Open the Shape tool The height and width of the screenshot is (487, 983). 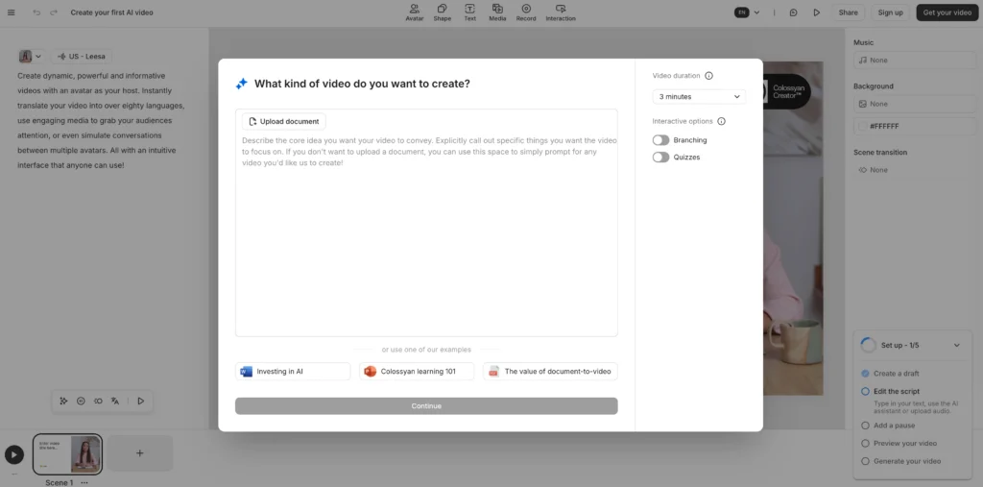pyautogui.click(x=442, y=12)
